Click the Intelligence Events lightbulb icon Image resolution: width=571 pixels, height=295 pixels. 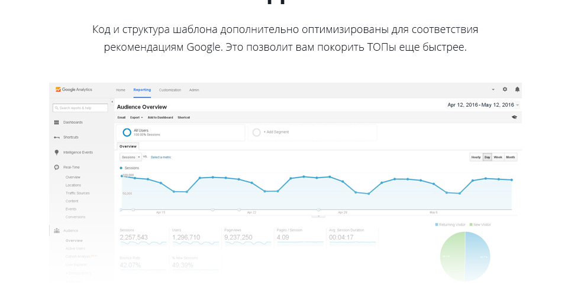(56, 152)
